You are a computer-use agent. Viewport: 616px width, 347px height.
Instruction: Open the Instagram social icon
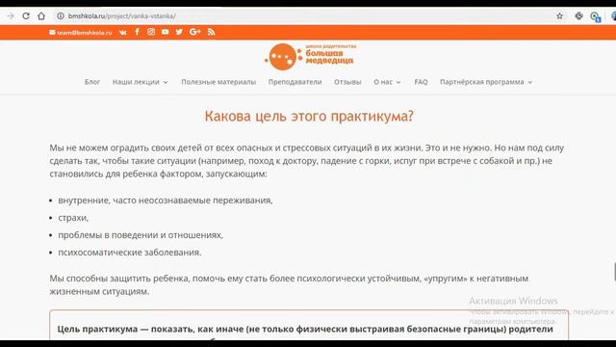click(x=151, y=32)
